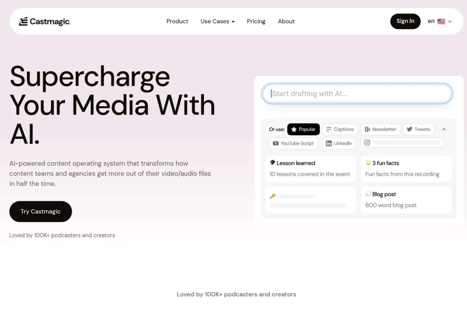Select the YouTube Script chip
The image size is (467, 311).
point(293,143)
